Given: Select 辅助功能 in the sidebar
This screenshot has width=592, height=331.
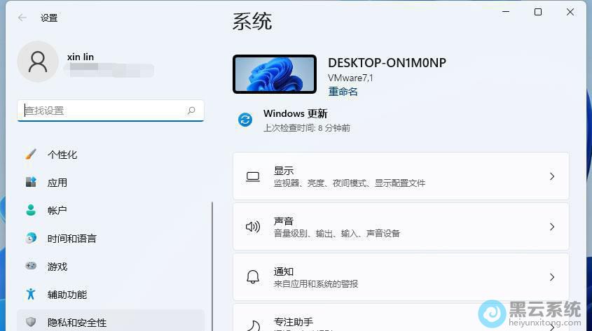Looking at the screenshot, I should coord(67,295).
